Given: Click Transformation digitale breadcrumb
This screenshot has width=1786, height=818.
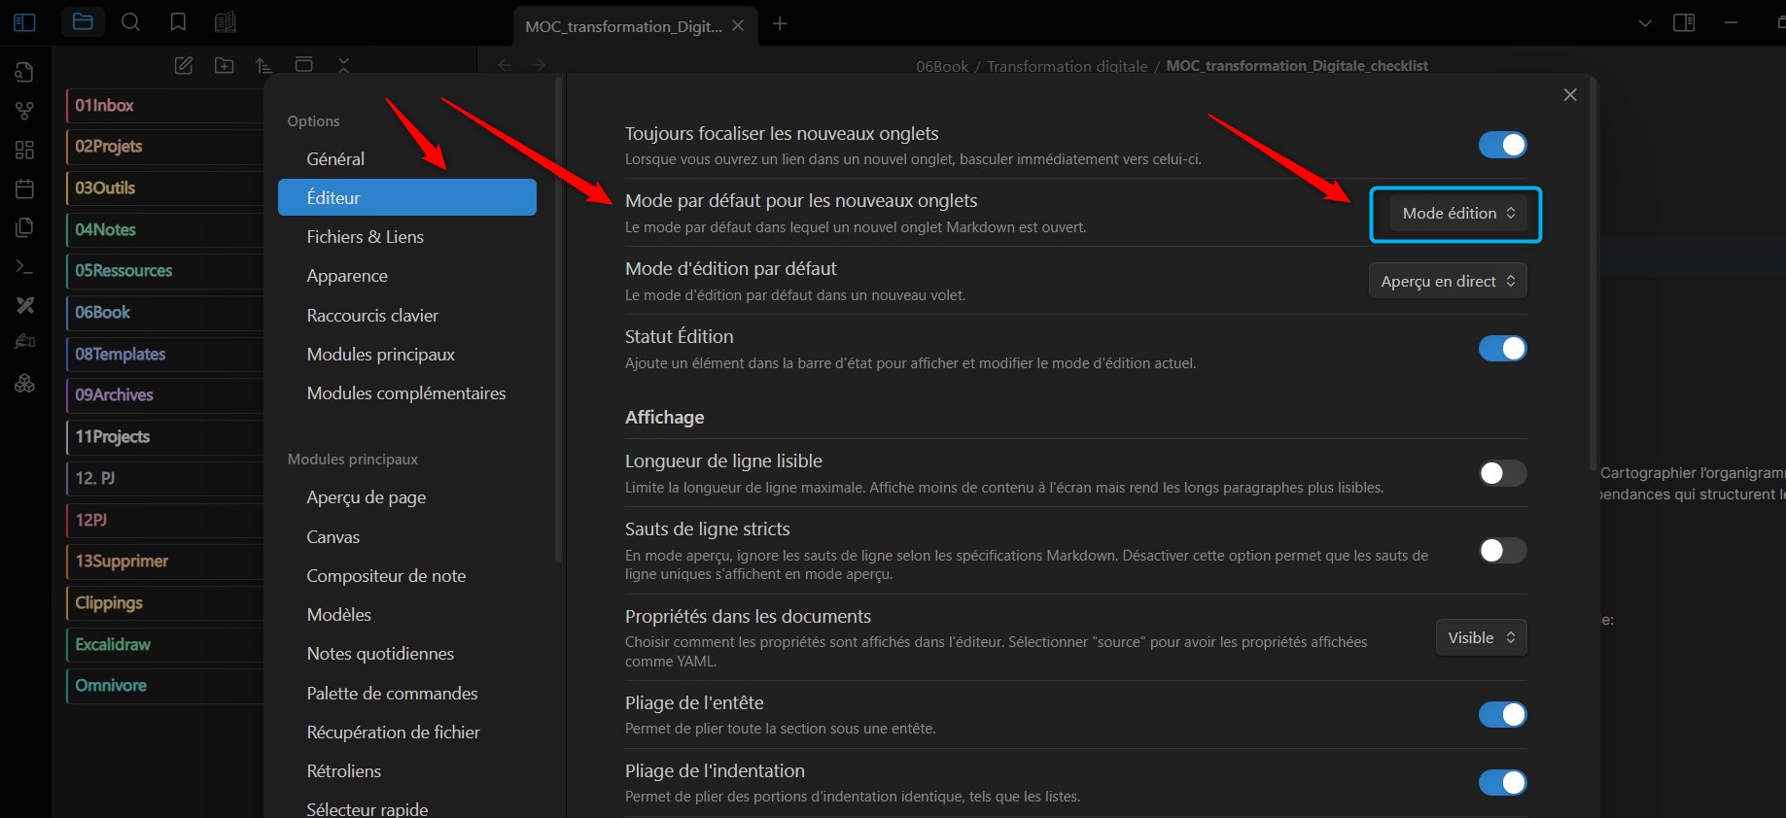Looking at the screenshot, I should click(1068, 66).
